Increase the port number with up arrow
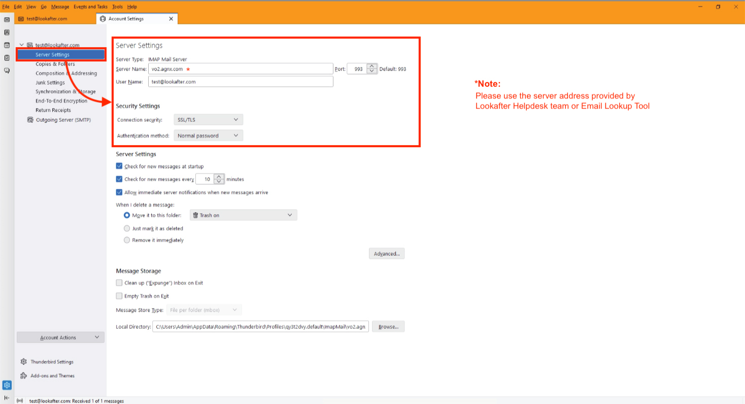 [372, 66]
